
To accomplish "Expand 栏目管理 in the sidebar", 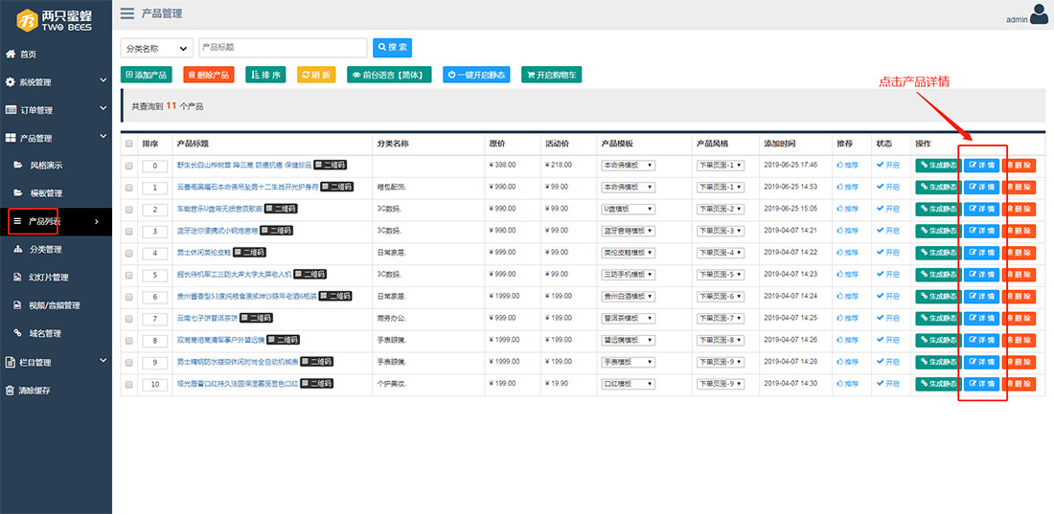I will point(56,362).
